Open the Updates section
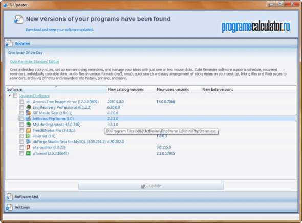 pos(151,43)
